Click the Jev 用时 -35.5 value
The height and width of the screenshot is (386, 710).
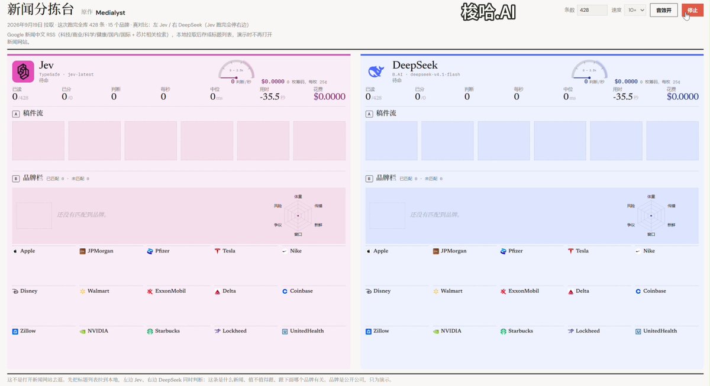coord(270,97)
